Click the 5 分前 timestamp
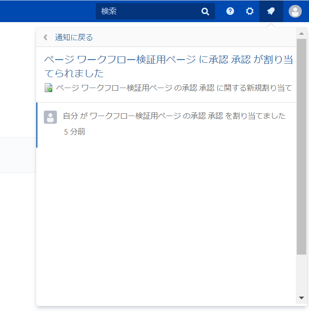Image resolution: width=309 pixels, height=330 pixels. [x=75, y=132]
